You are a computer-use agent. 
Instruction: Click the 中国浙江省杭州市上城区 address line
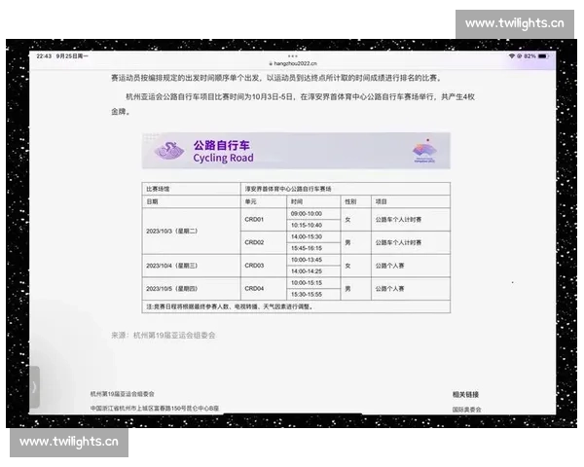pos(155,409)
